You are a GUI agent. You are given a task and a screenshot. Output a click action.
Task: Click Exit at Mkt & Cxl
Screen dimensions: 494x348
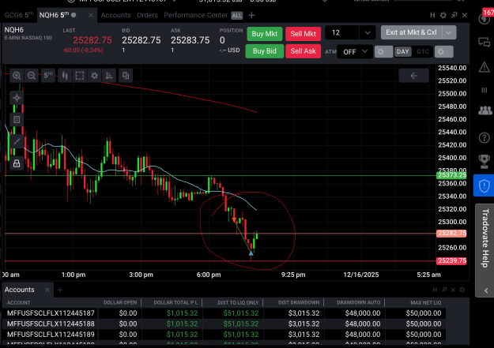(411, 32)
